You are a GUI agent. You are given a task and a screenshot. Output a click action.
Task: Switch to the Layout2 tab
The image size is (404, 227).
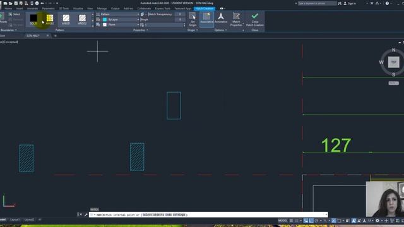coord(29,220)
